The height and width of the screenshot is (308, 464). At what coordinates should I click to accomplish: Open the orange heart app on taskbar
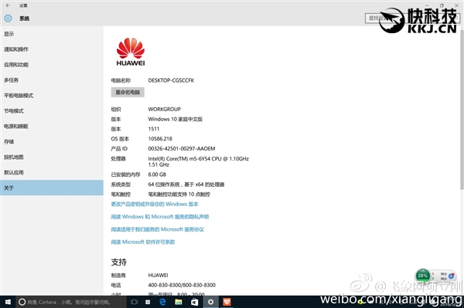(x=227, y=302)
